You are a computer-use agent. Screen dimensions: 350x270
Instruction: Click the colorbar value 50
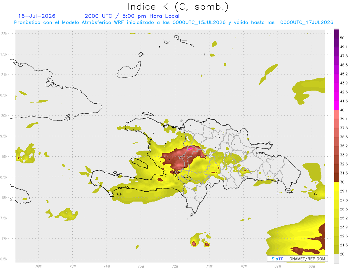coord(343,38)
